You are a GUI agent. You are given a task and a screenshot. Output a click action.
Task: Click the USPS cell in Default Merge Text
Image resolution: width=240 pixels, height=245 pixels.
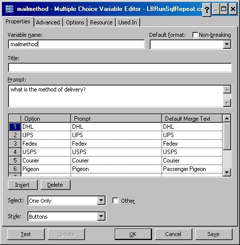pos(192,152)
